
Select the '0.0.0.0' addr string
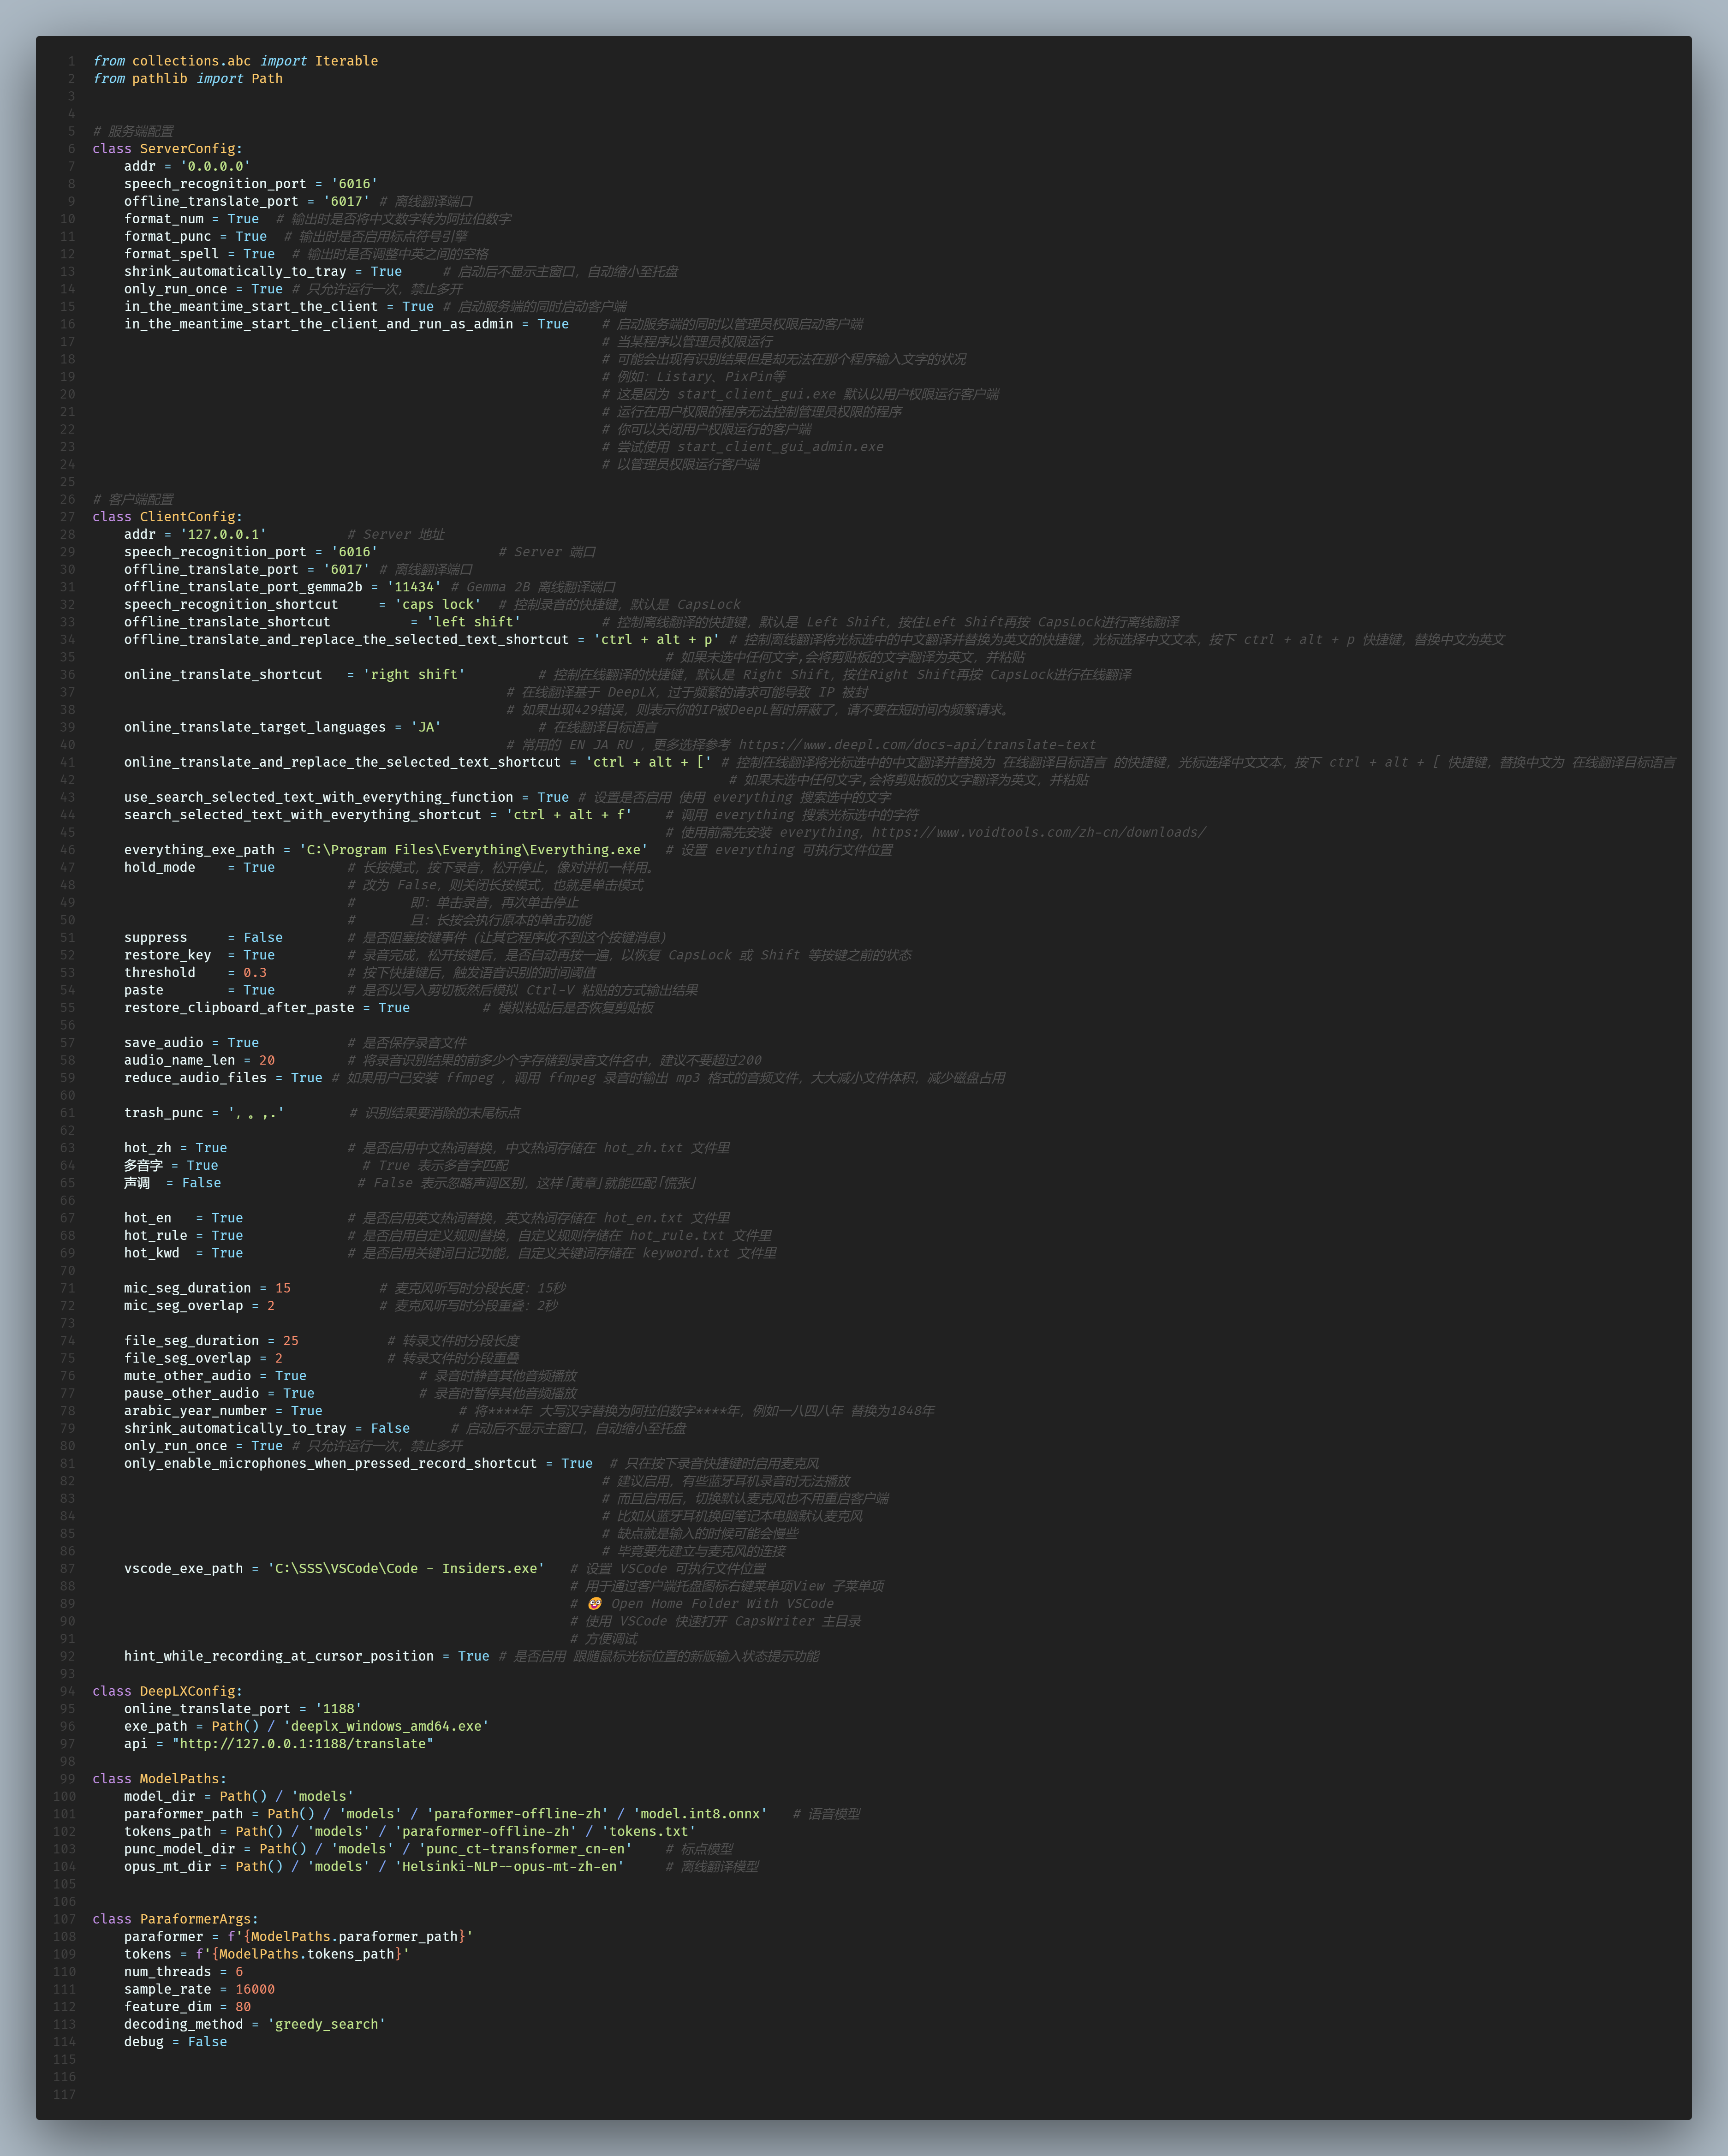pyautogui.click(x=215, y=166)
